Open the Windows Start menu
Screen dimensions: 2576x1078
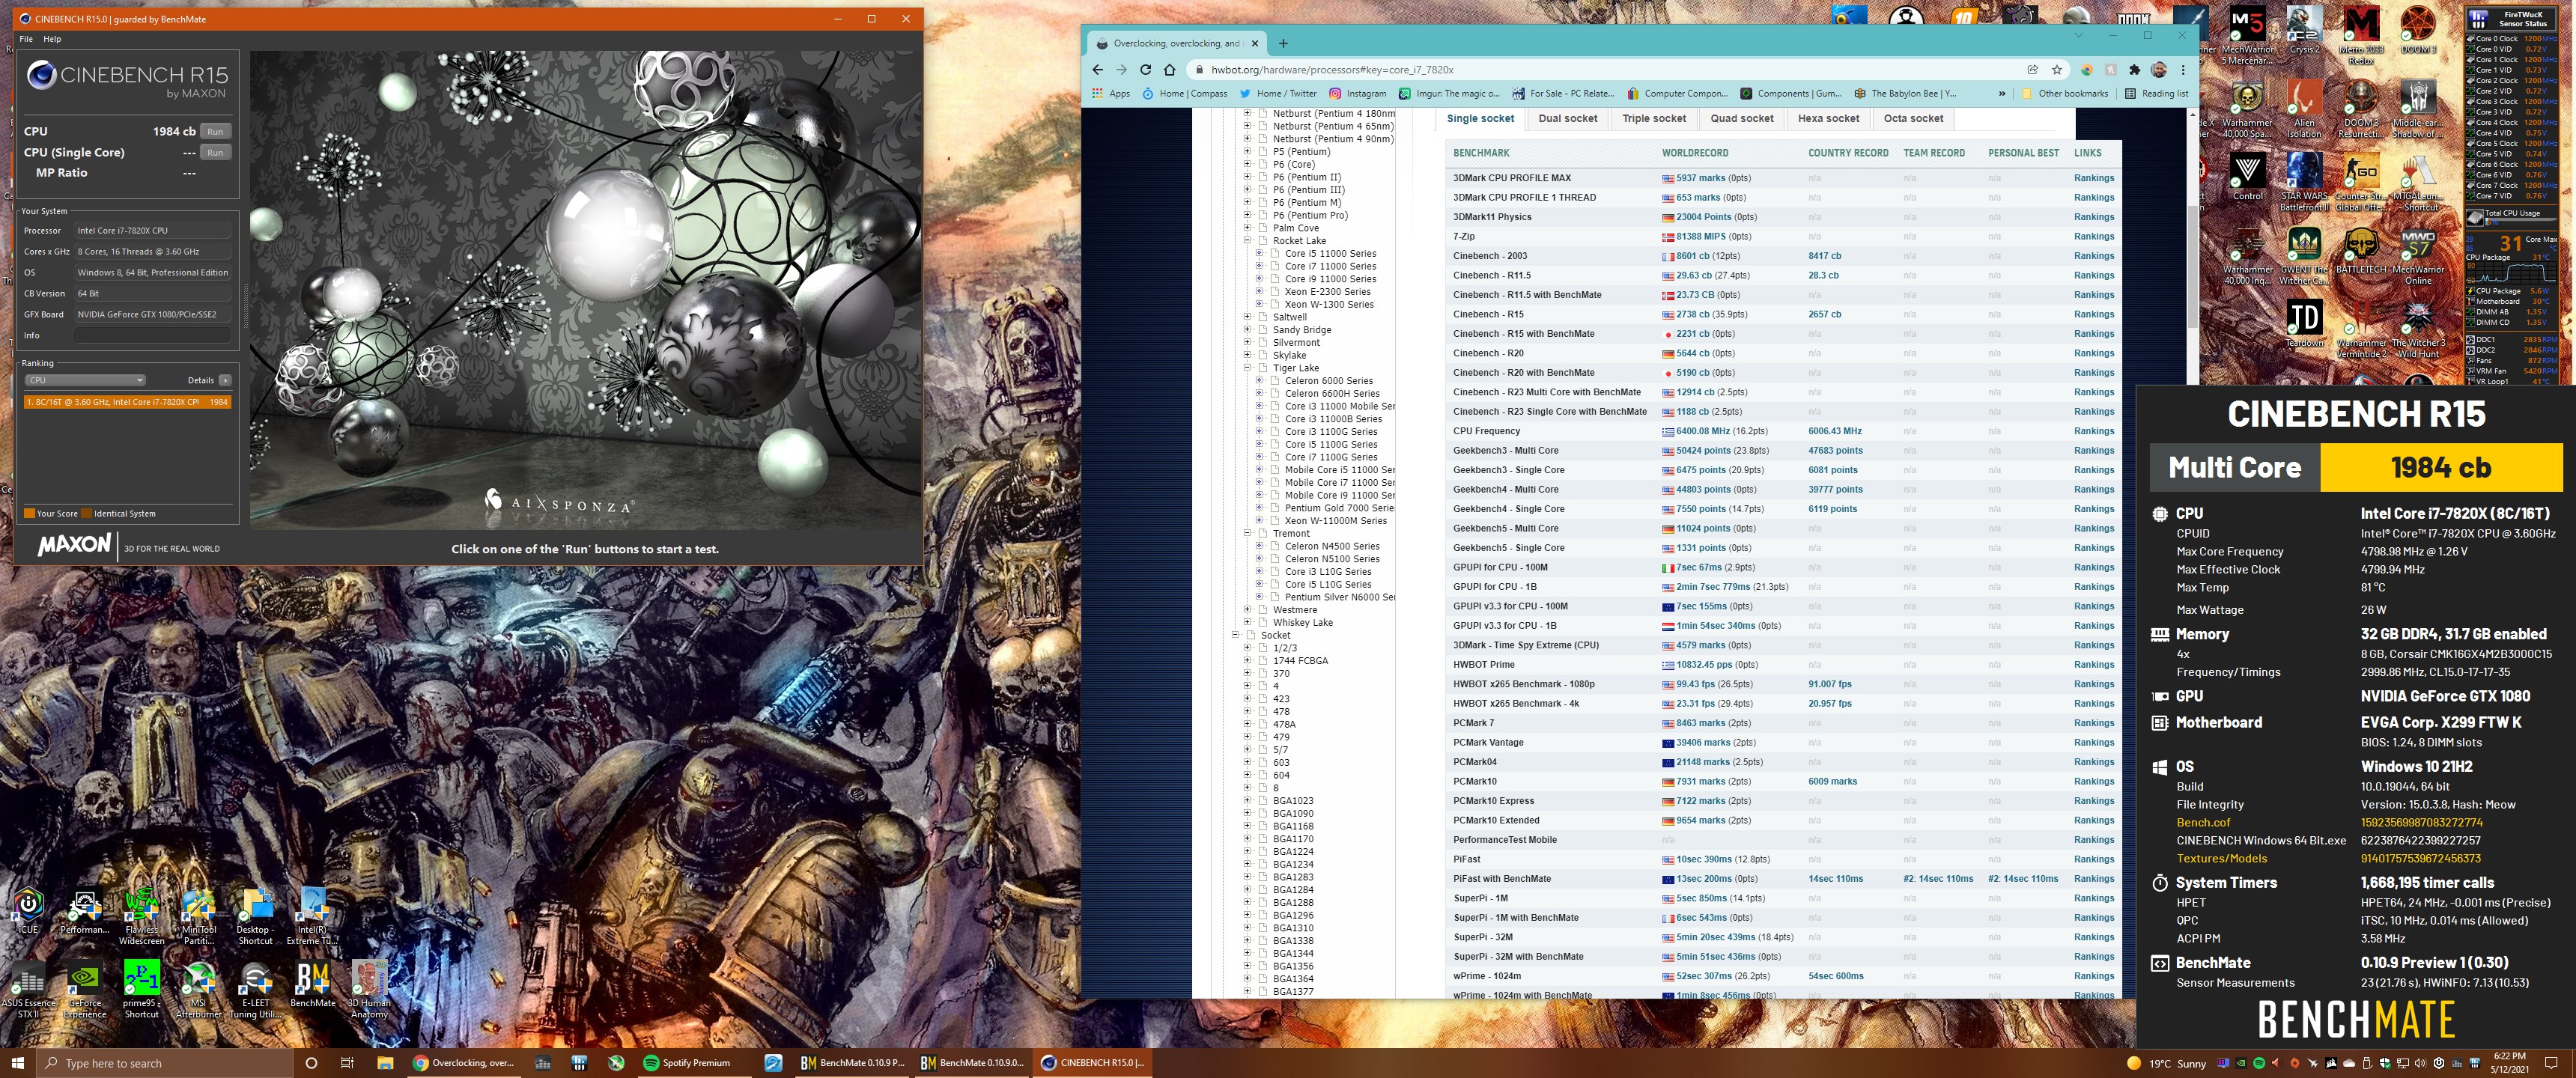click(x=17, y=1062)
